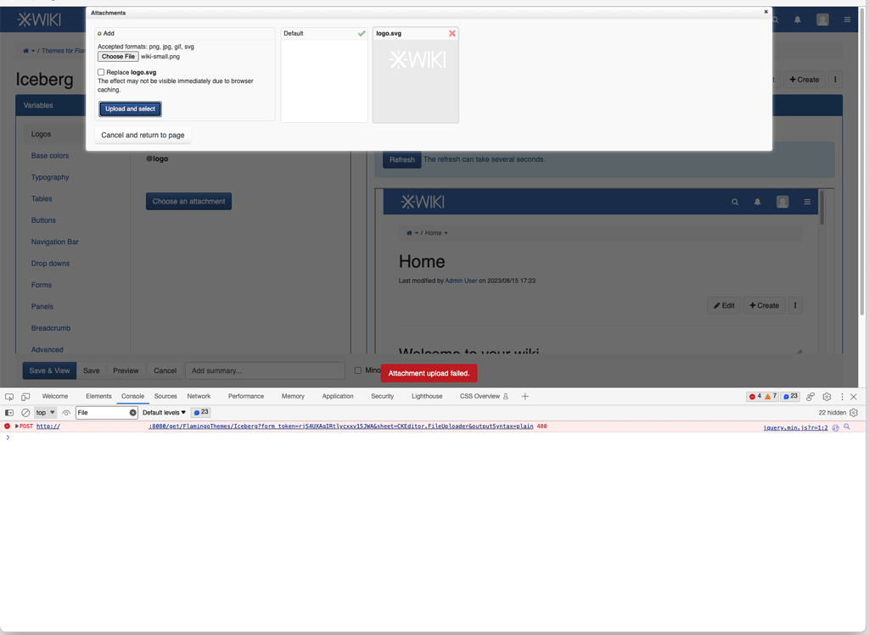This screenshot has width=869, height=635.
Task: Open the Default levels dropdown
Action: [161, 412]
